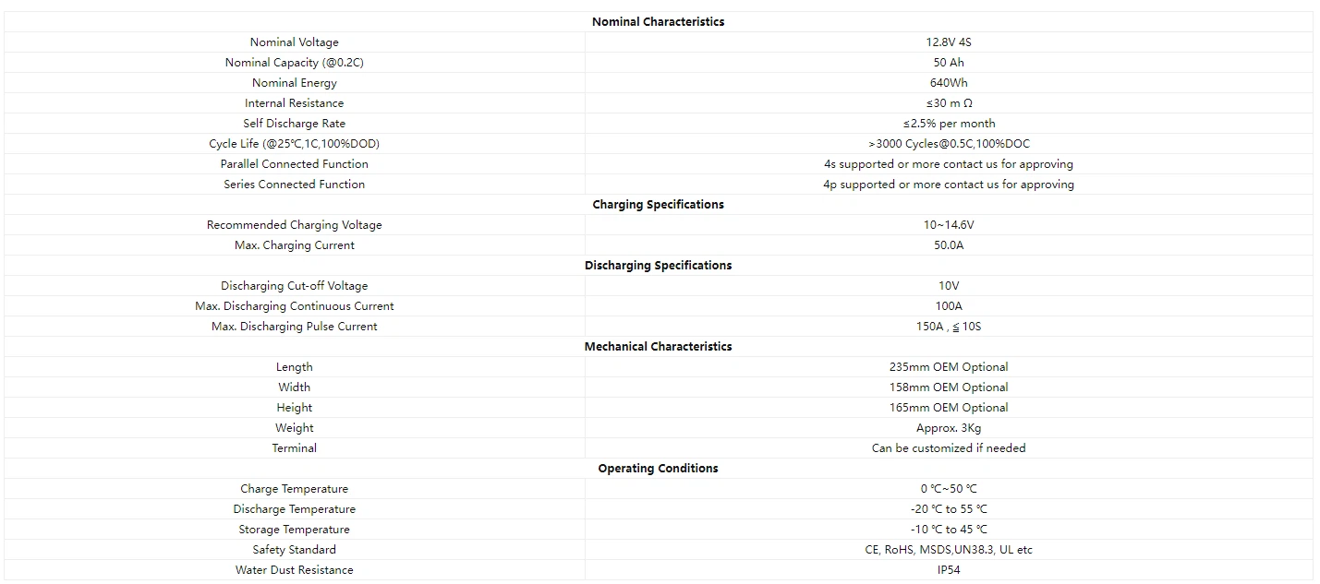The image size is (1320, 584).
Task: Click the Max. Charging Current label
Action: pyautogui.click(x=294, y=245)
